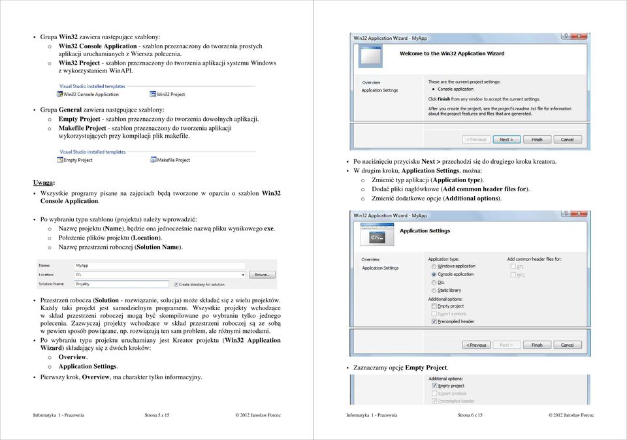Select Overview in the Application Settings wizard sidebar
Screen dimensions: 627x440
[x=371, y=260]
